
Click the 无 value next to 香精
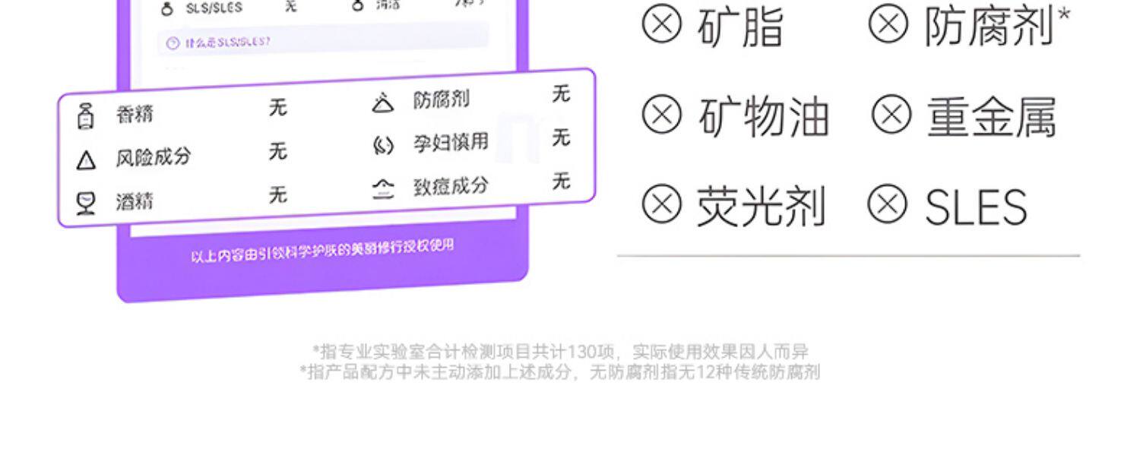[x=278, y=107]
